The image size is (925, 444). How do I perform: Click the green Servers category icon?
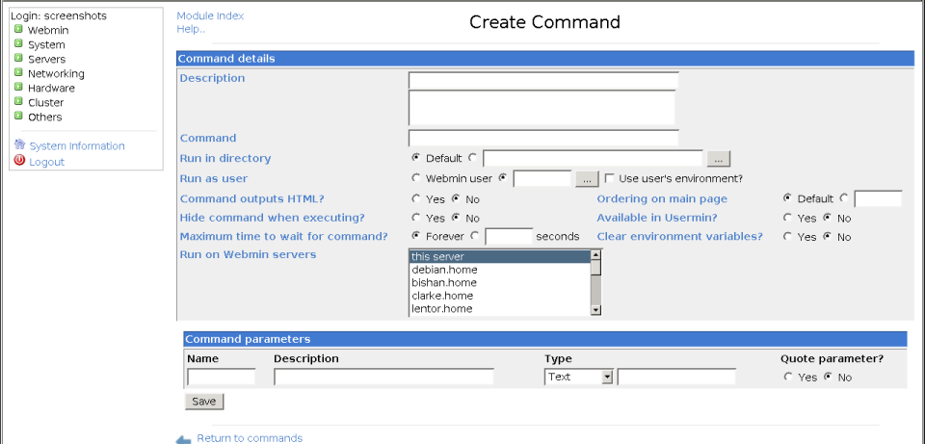[x=18, y=59]
